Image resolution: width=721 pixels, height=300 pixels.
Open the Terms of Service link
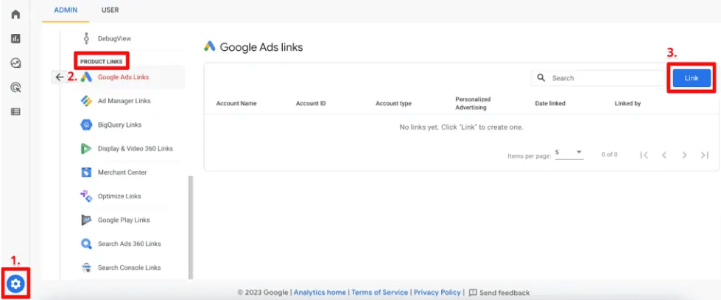coord(379,293)
